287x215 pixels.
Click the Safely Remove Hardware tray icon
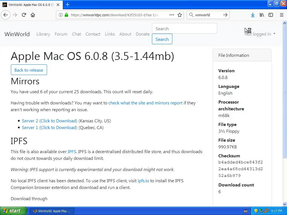261,211
